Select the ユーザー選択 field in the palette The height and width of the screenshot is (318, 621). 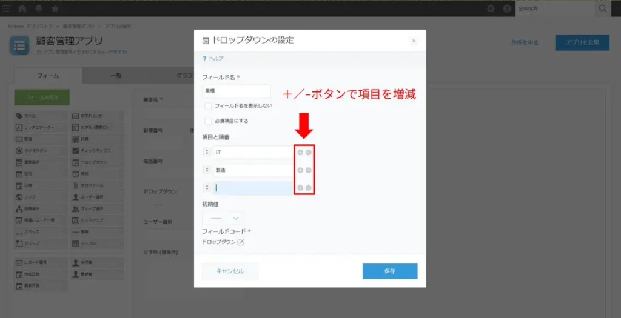pos(98,197)
